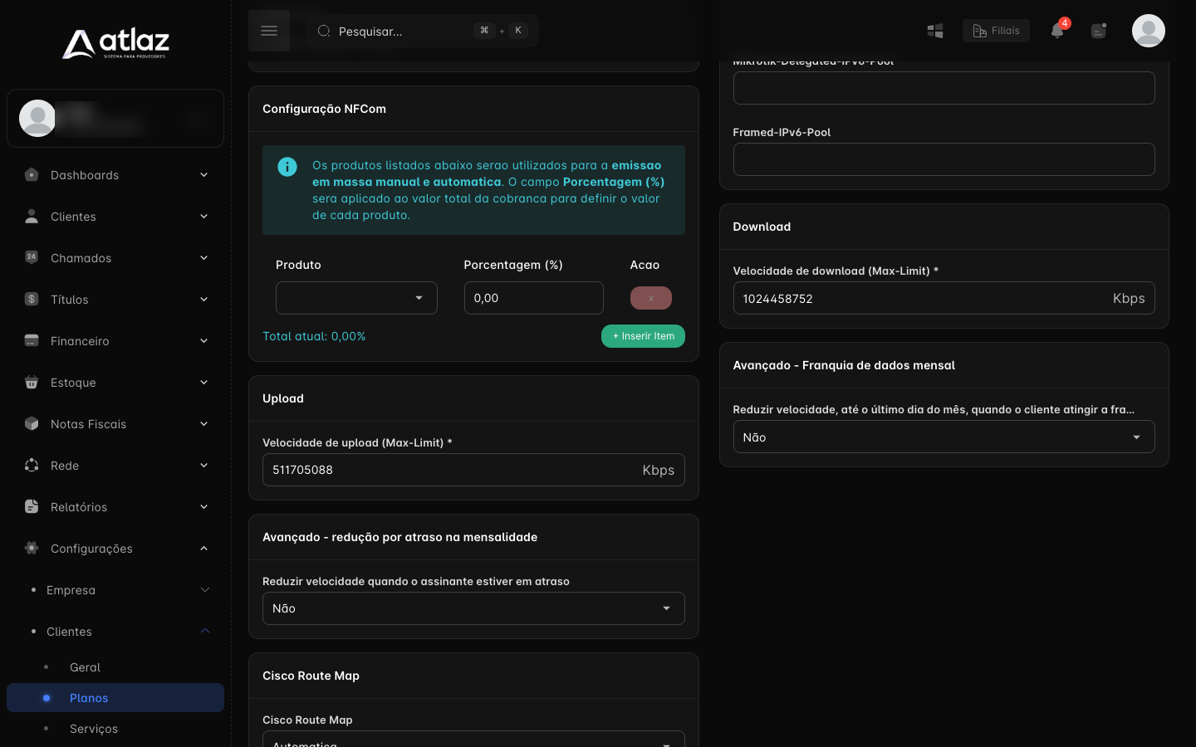Focus the Pesquisar search field

(423, 31)
